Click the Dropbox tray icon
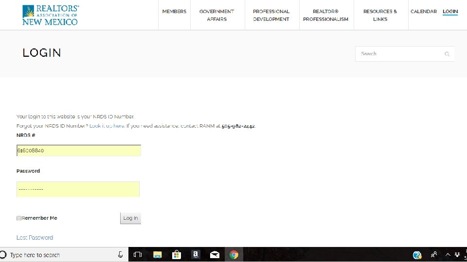 (x=457, y=255)
